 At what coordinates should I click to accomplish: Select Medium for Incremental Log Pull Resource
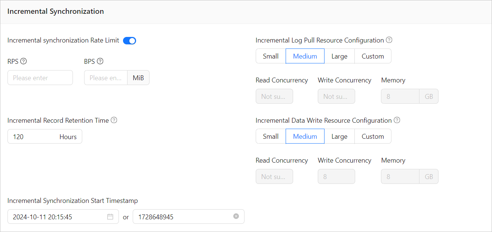click(305, 56)
